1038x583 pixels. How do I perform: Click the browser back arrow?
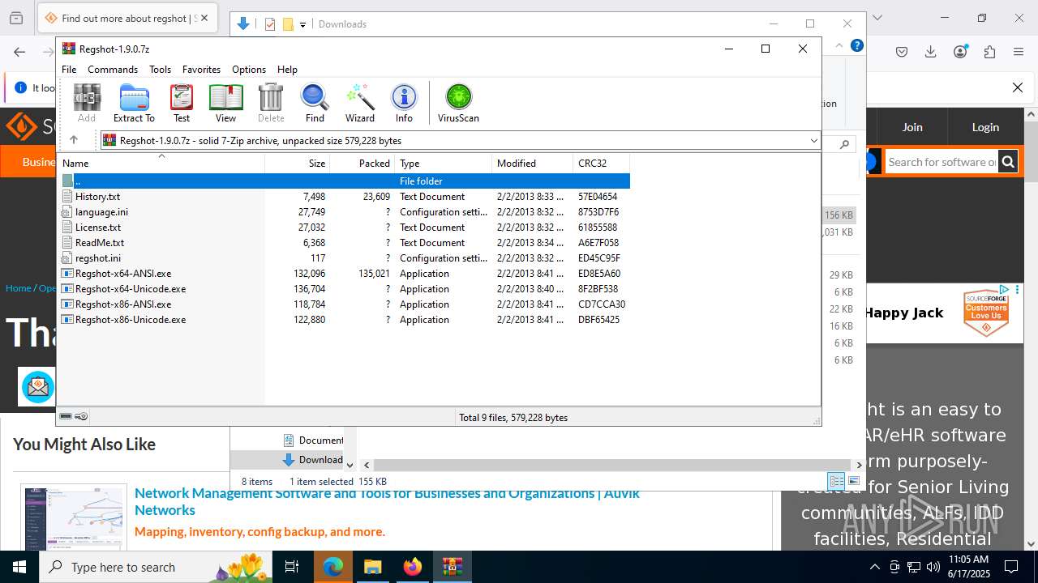click(19, 52)
